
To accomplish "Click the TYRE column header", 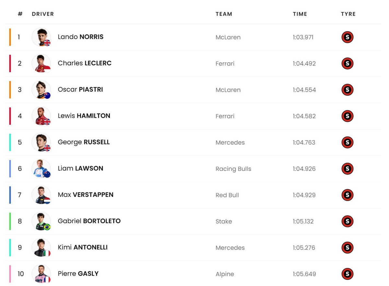I will pos(348,14).
